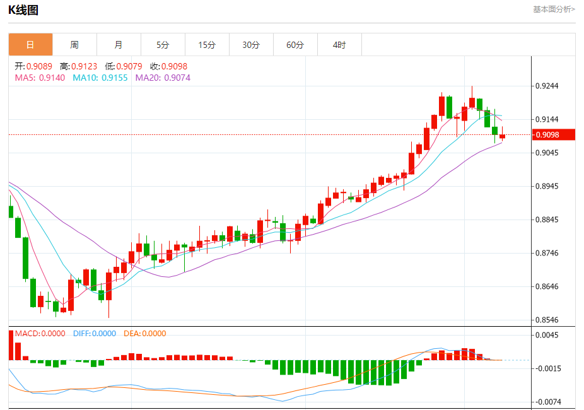Click the MA20: 0.9074 indicator label
The height and width of the screenshot is (410, 584).
click(163, 78)
